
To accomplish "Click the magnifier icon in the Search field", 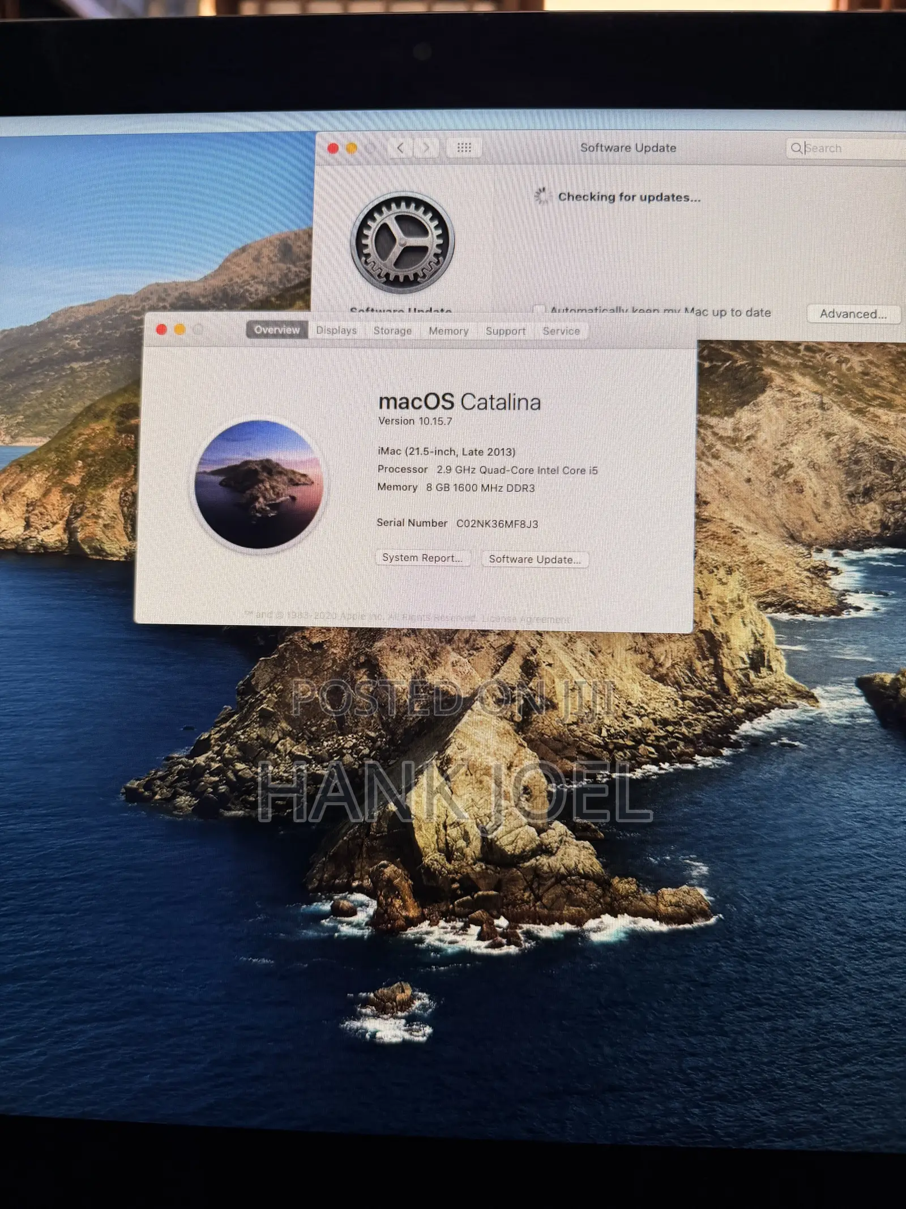I will click(x=796, y=148).
